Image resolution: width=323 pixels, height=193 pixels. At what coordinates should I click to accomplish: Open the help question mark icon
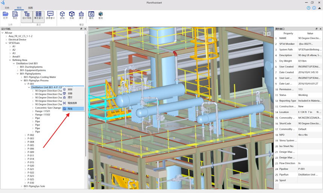coord(308,8)
